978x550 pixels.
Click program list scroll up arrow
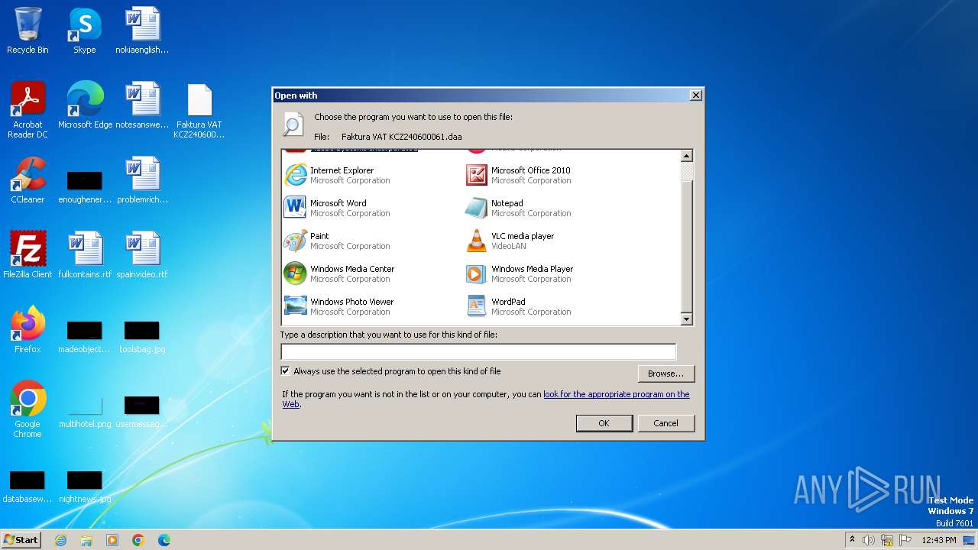click(686, 156)
